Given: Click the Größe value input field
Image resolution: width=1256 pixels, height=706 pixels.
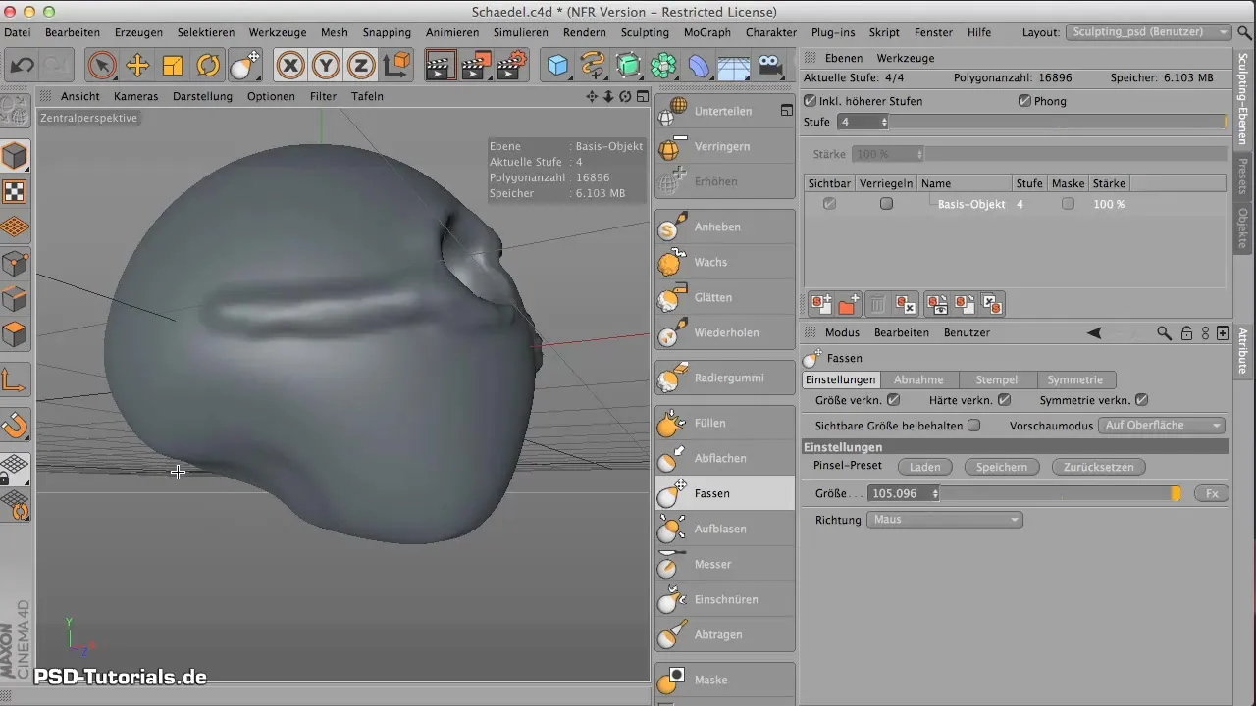Looking at the screenshot, I should coord(900,494).
